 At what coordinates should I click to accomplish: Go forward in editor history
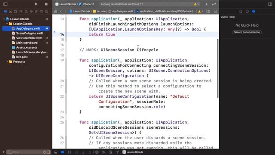(65, 11)
